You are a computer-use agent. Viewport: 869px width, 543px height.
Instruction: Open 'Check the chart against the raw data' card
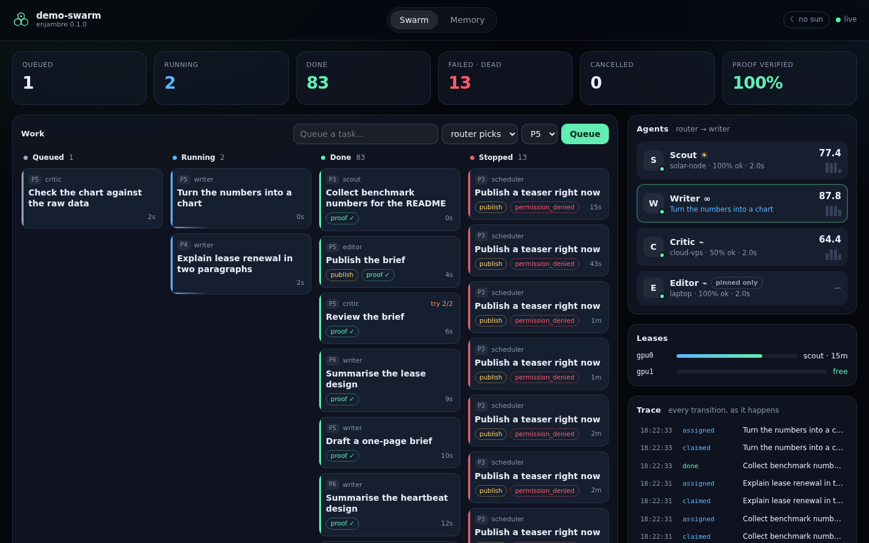(92, 198)
